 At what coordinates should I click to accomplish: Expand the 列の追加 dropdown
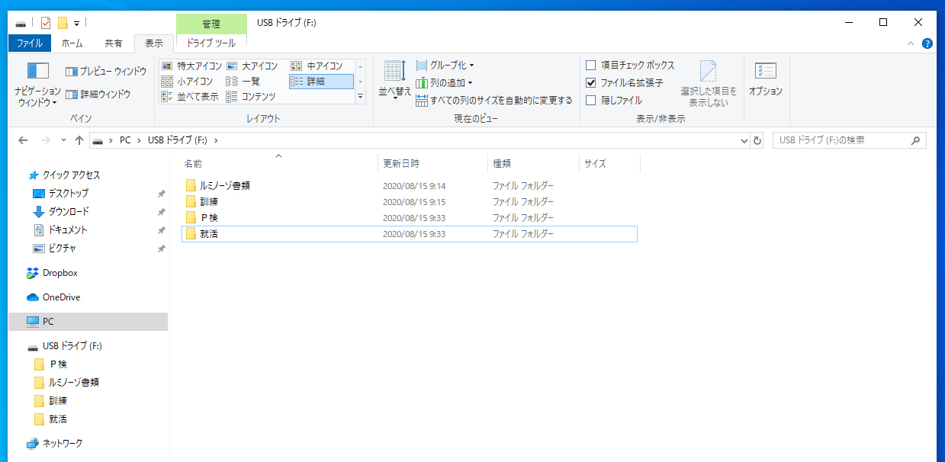[x=445, y=82]
